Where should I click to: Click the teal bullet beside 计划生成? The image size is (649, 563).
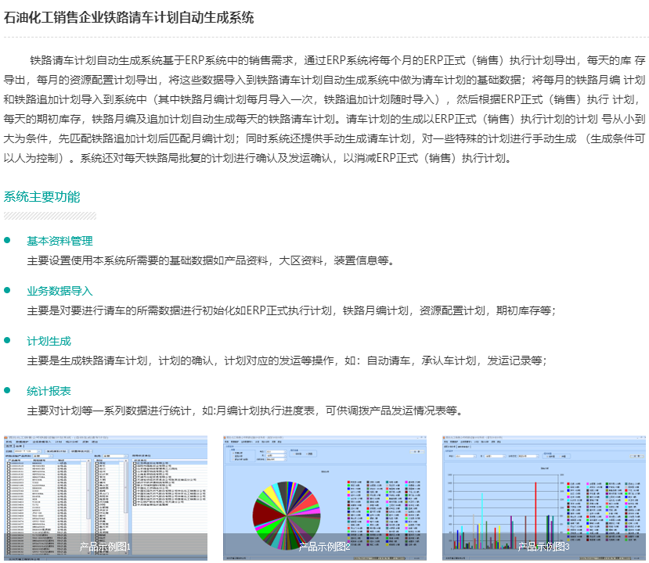click(8, 340)
